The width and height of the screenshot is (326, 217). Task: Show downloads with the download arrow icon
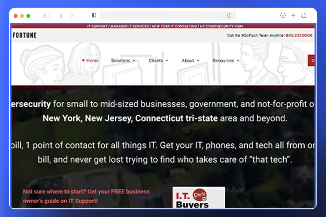pyautogui.click(x=283, y=15)
